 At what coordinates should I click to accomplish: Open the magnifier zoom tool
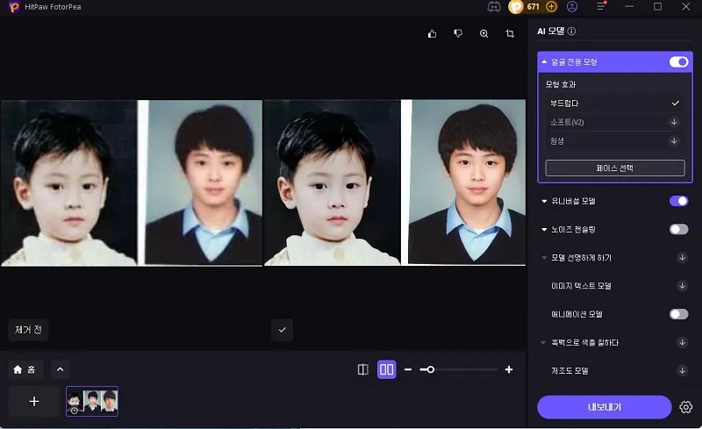point(484,33)
